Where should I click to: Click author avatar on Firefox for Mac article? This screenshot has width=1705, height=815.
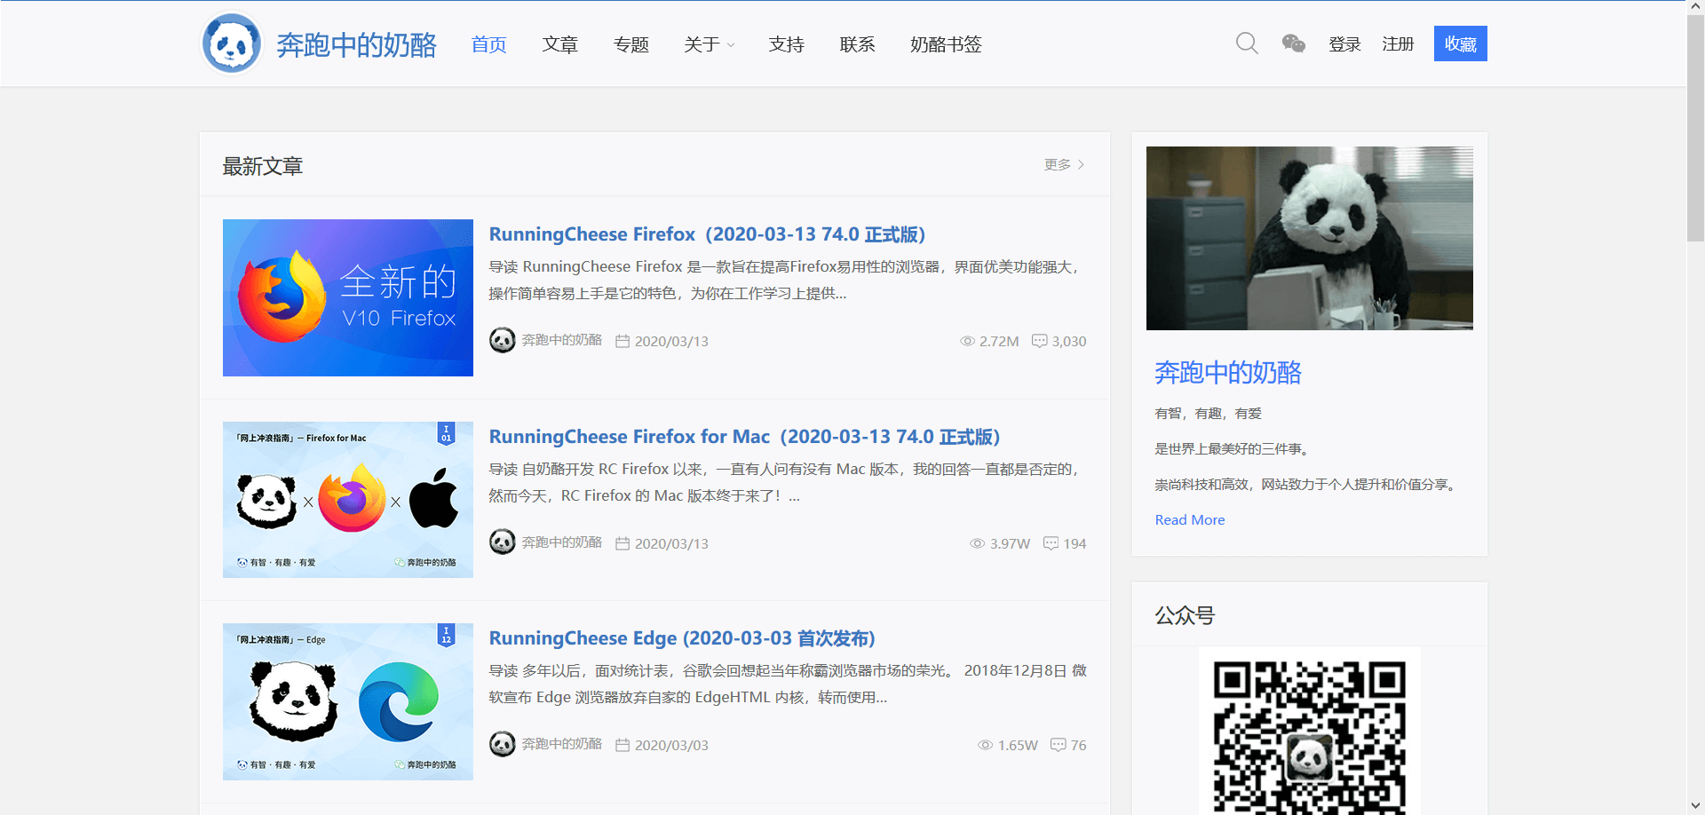[503, 542]
